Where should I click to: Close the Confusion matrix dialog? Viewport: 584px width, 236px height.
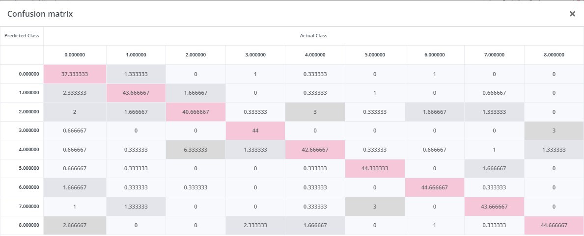click(x=572, y=14)
